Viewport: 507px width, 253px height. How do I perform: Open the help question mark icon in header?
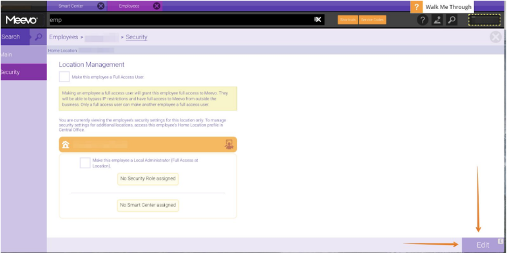tap(422, 20)
